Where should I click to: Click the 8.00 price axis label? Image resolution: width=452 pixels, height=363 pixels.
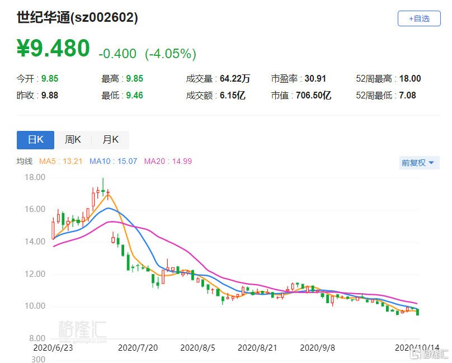(x=37, y=338)
